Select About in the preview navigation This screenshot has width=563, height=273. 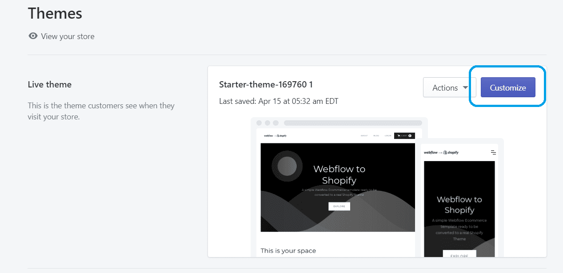(x=364, y=136)
